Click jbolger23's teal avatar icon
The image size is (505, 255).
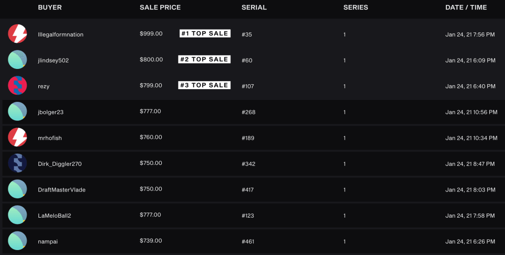[x=17, y=112]
